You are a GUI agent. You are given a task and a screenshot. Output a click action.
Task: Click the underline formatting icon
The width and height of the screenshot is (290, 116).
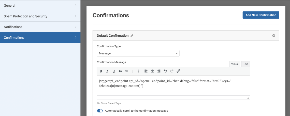[114, 71]
